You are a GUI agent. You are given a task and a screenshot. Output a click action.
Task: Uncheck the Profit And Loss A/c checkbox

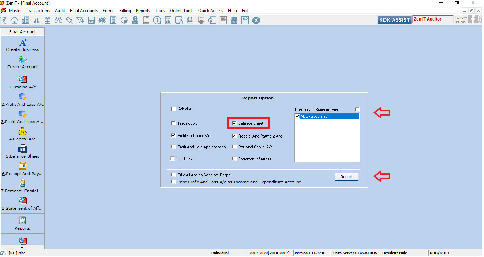[x=173, y=135]
